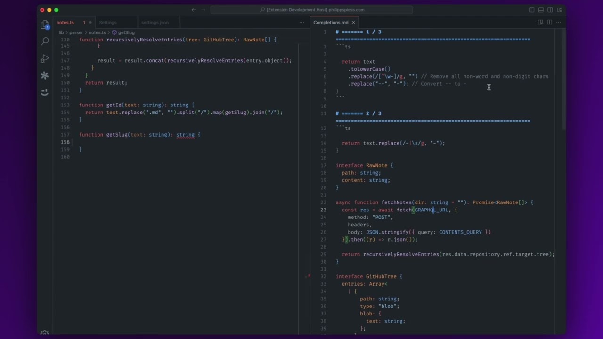Click the unsaved-changes dot on the notes.ts tab

pos(90,22)
